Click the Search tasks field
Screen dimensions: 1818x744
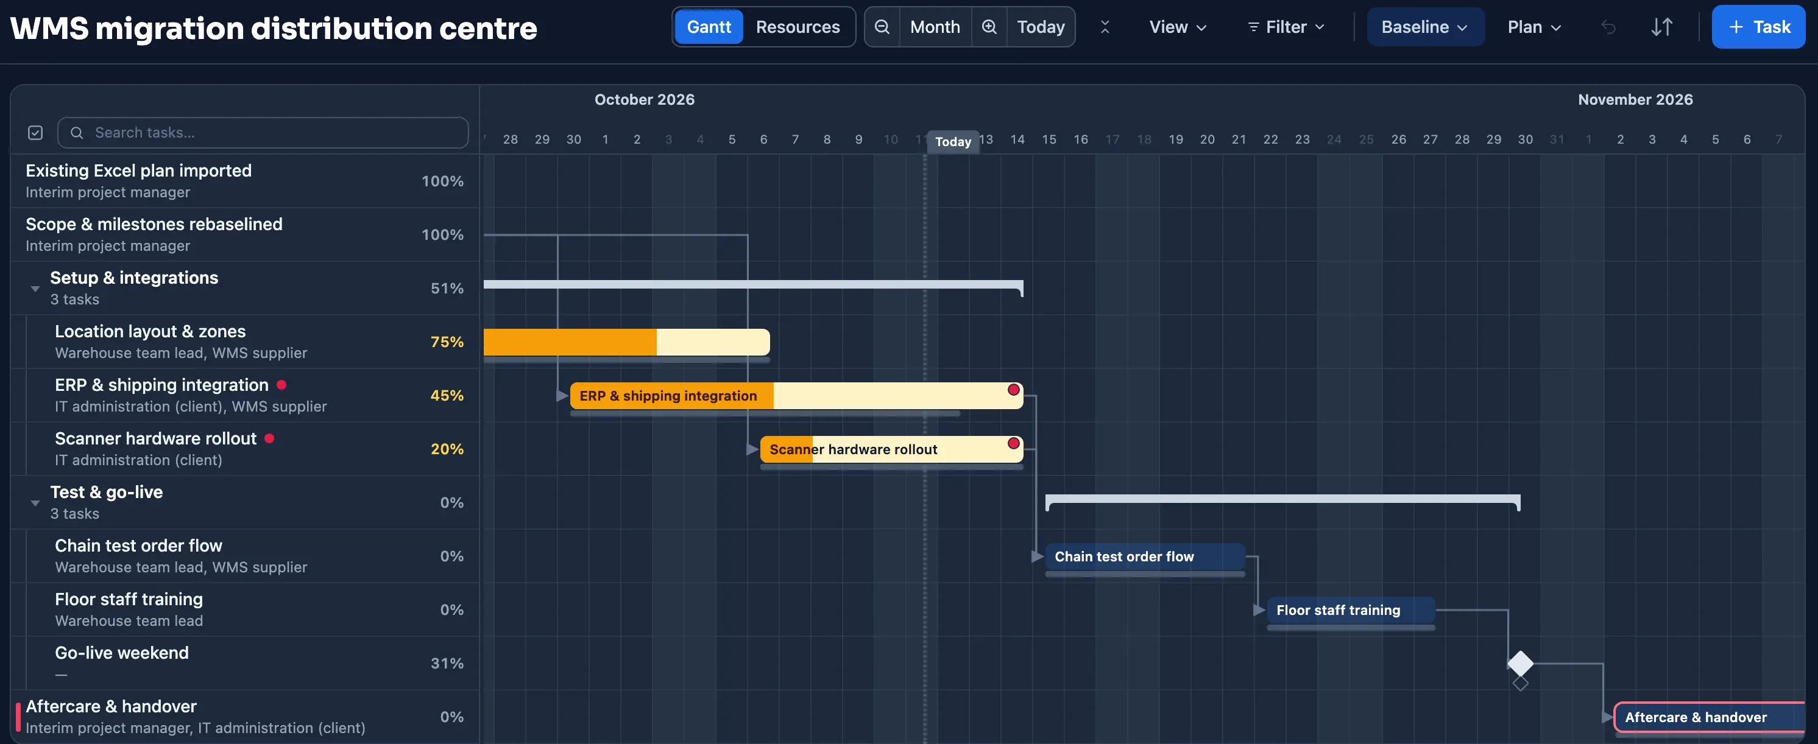pos(263,133)
